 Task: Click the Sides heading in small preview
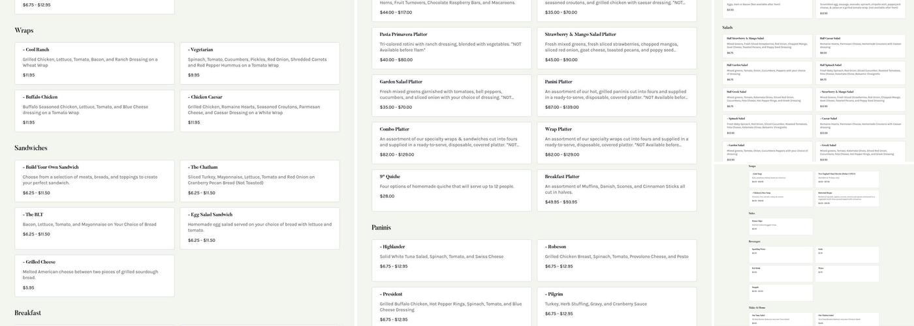point(752,213)
